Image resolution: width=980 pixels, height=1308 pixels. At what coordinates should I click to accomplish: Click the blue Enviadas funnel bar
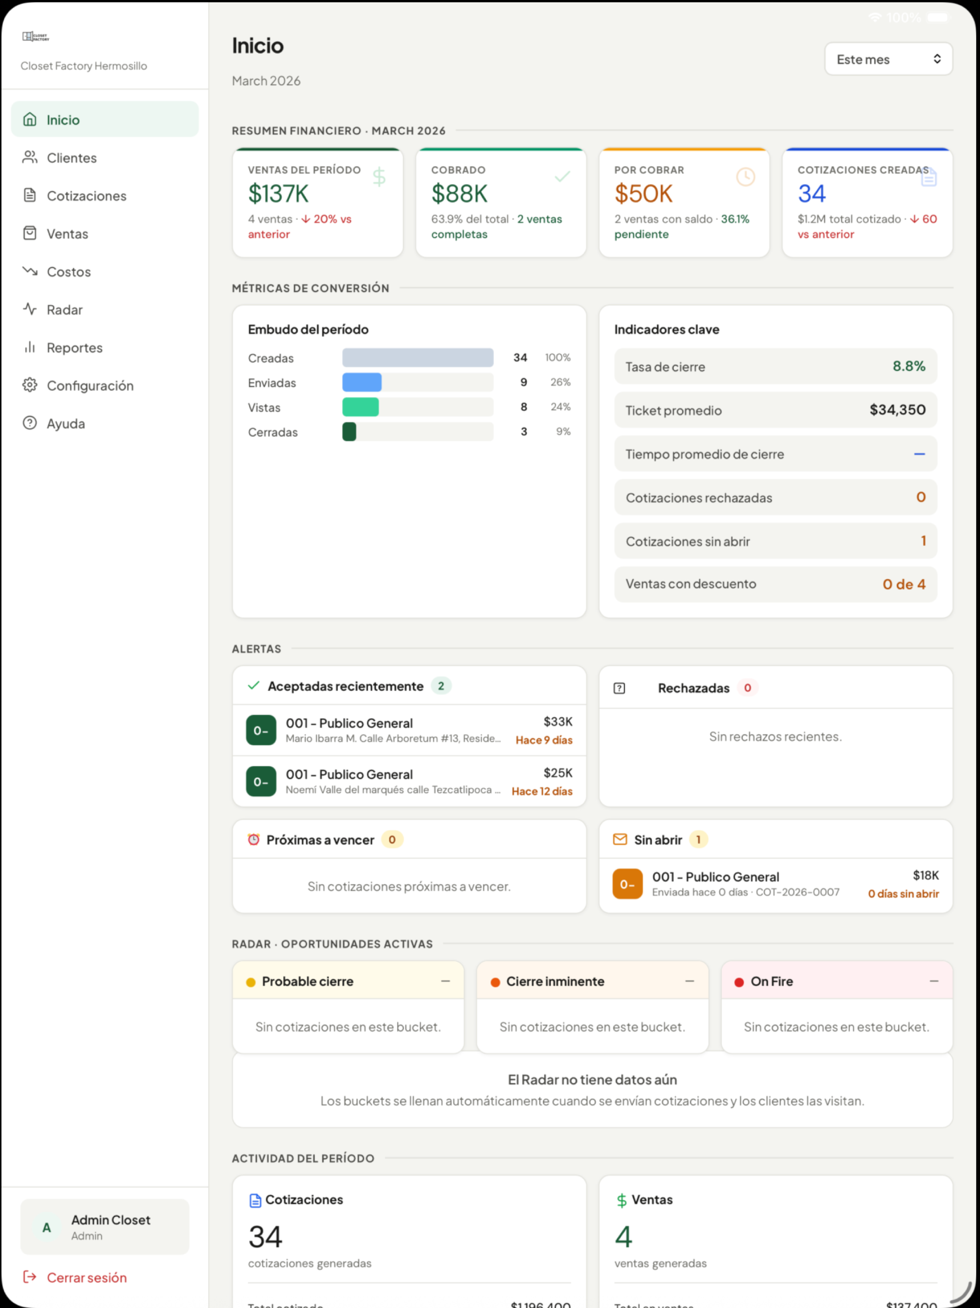click(362, 382)
